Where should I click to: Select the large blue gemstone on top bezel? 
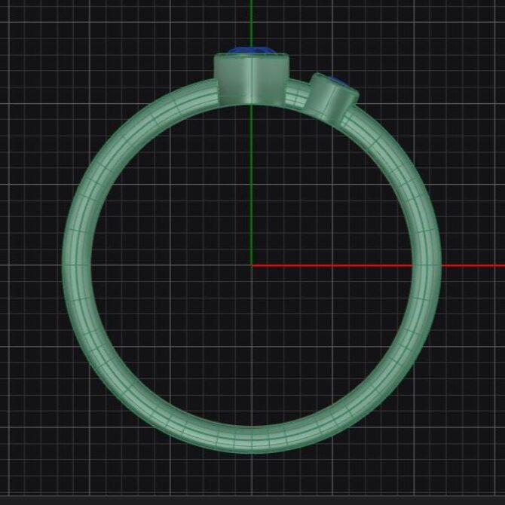252,51
